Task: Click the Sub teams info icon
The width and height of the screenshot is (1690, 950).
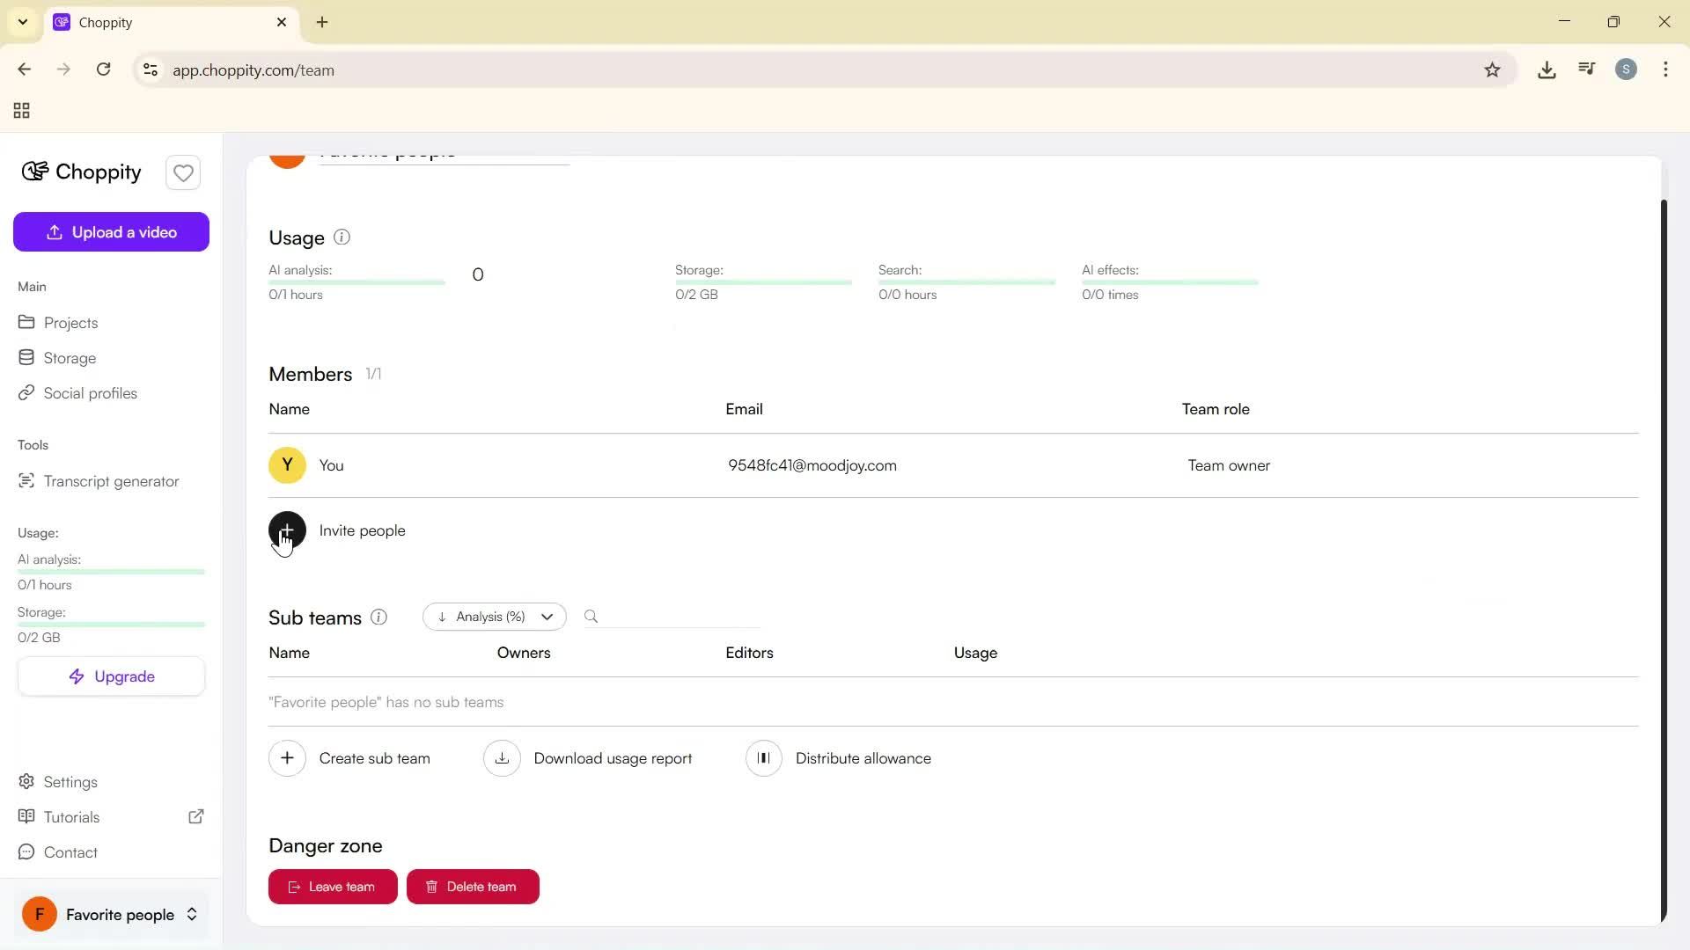Action: tap(378, 617)
